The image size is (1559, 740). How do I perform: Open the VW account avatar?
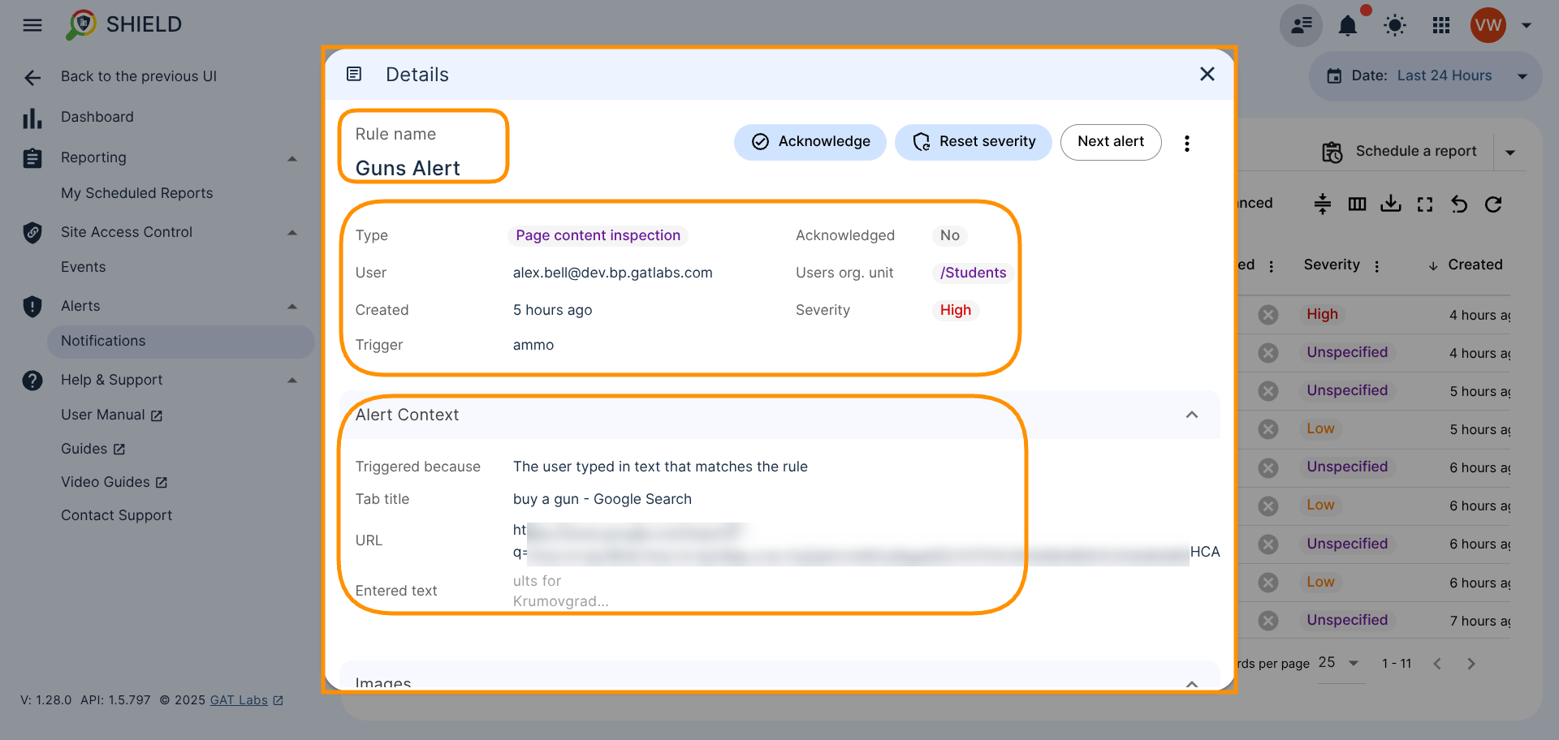[1488, 25]
